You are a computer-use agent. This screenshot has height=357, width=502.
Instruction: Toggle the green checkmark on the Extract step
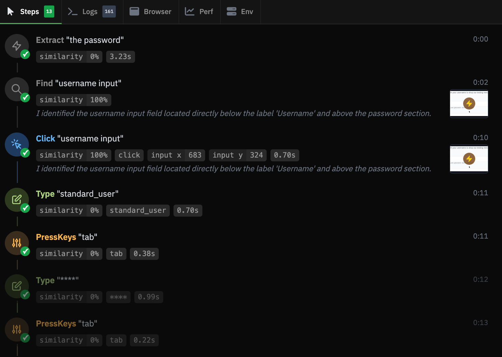point(25,54)
